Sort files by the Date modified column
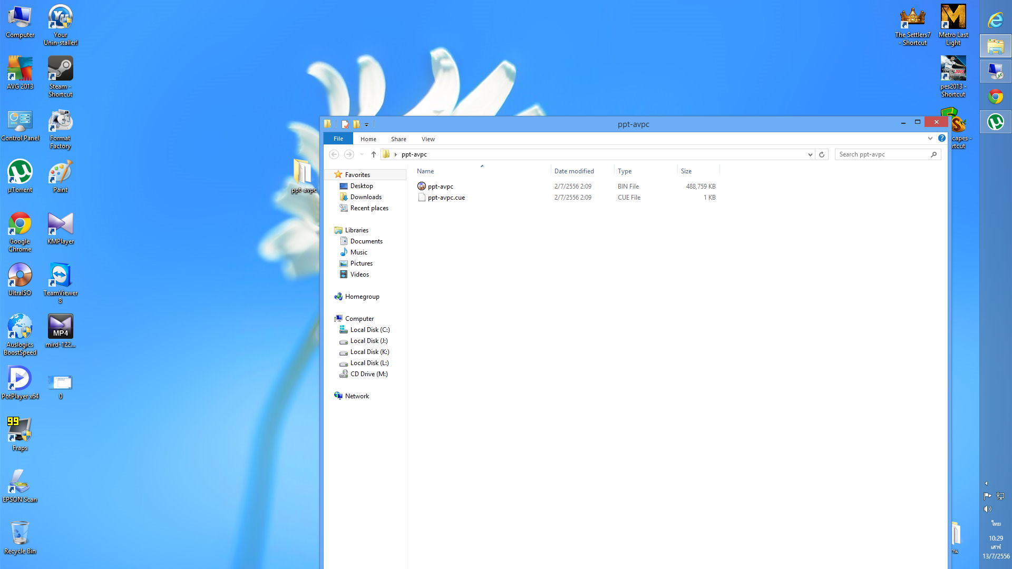The height and width of the screenshot is (569, 1012). coord(574,171)
